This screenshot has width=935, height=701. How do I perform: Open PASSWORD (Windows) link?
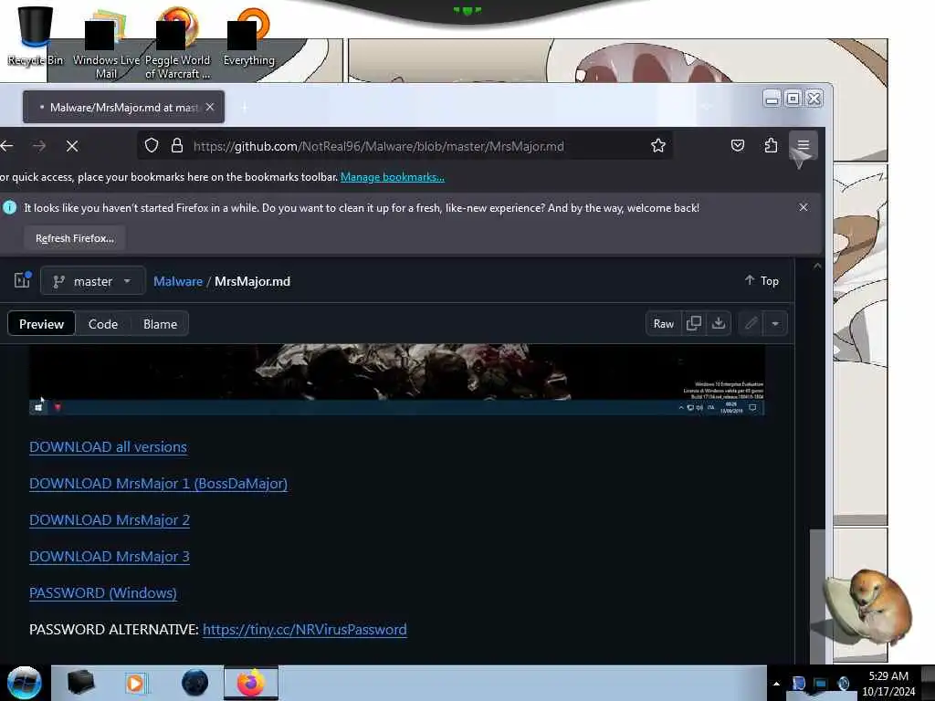click(x=102, y=593)
